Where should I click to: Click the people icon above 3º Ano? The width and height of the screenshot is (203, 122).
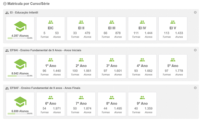(112, 60)
